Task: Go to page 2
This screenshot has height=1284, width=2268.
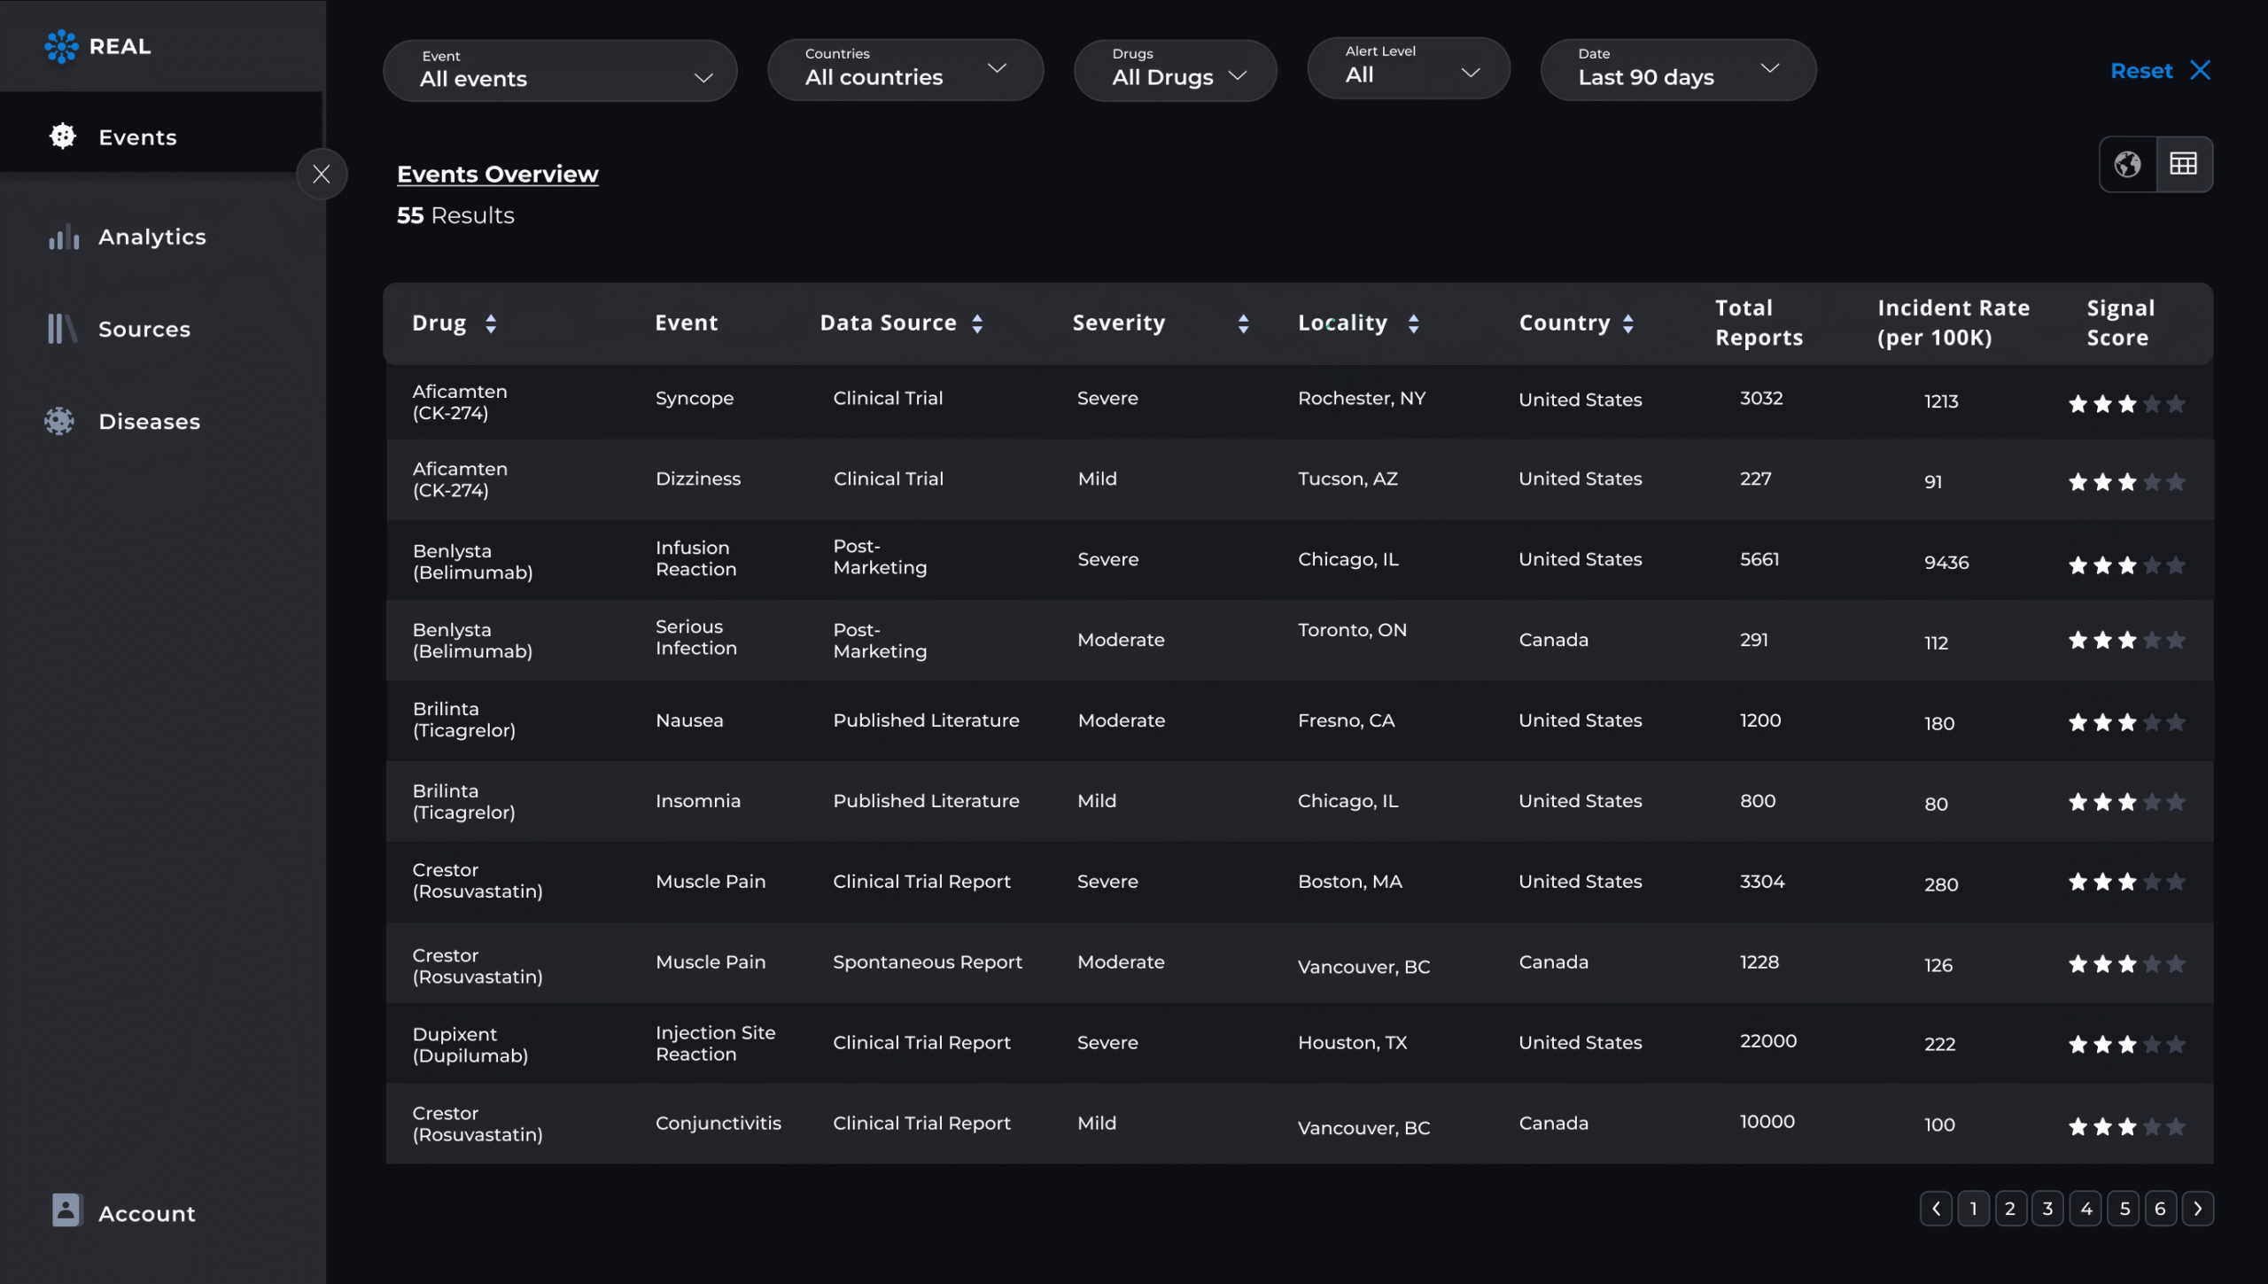Action: point(2011,1209)
